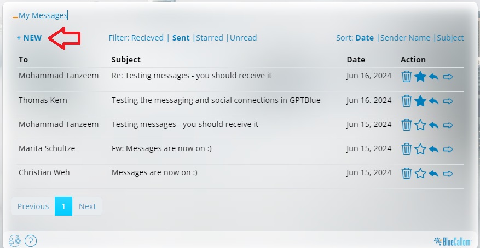The width and height of the screenshot is (480, 248).
Task: Forward the Christian Weh message
Action: (x=448, y=174)
